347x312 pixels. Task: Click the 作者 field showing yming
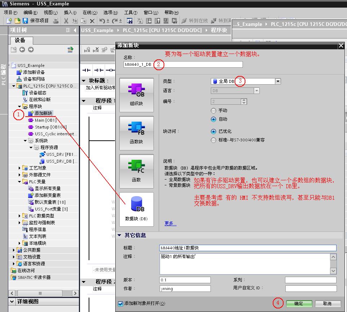185,289
